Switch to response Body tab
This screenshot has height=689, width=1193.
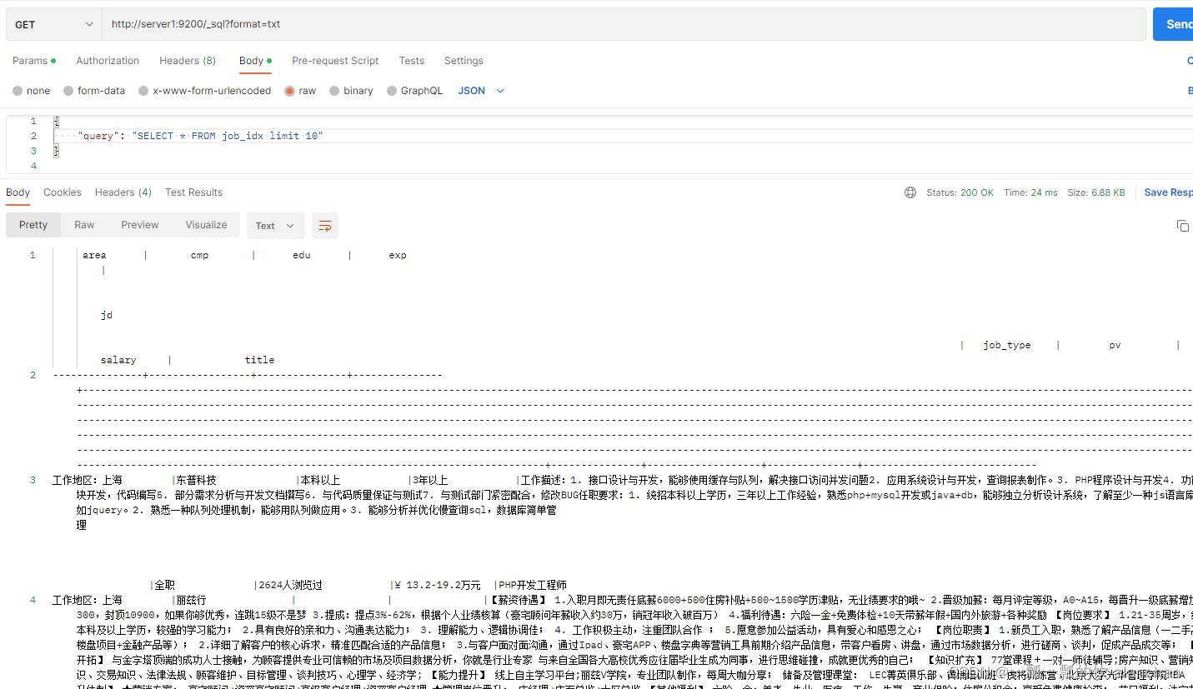[x=18, y=192]
